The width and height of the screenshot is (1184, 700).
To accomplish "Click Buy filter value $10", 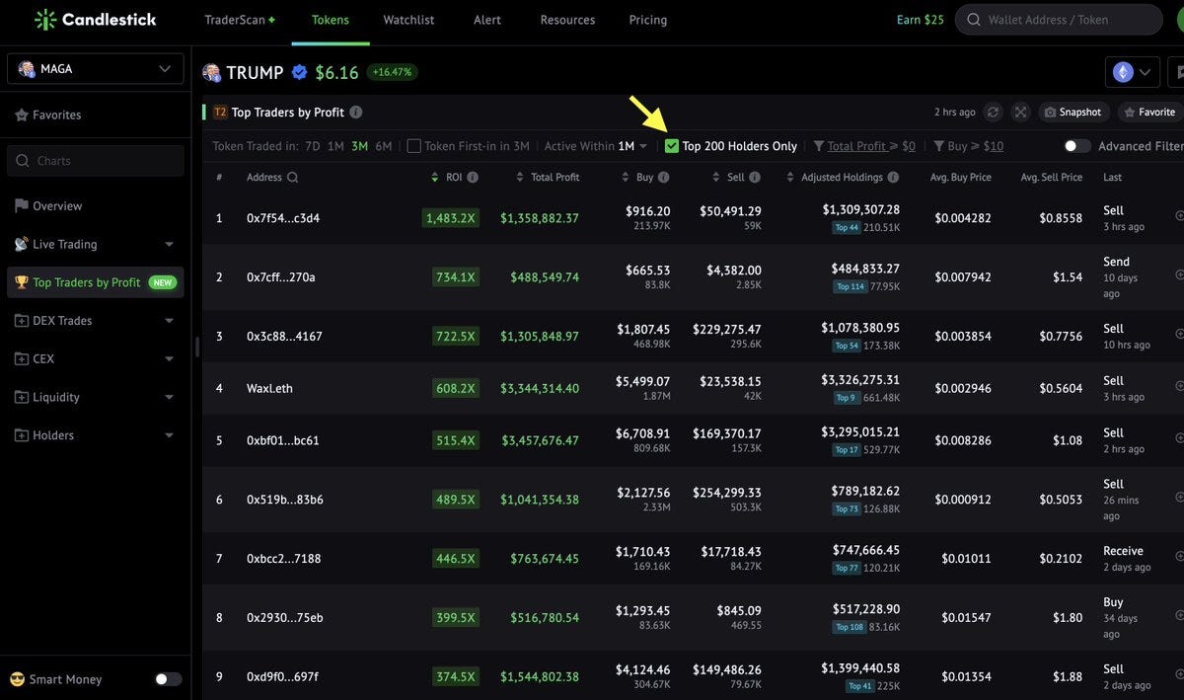I will pos(994,146).
